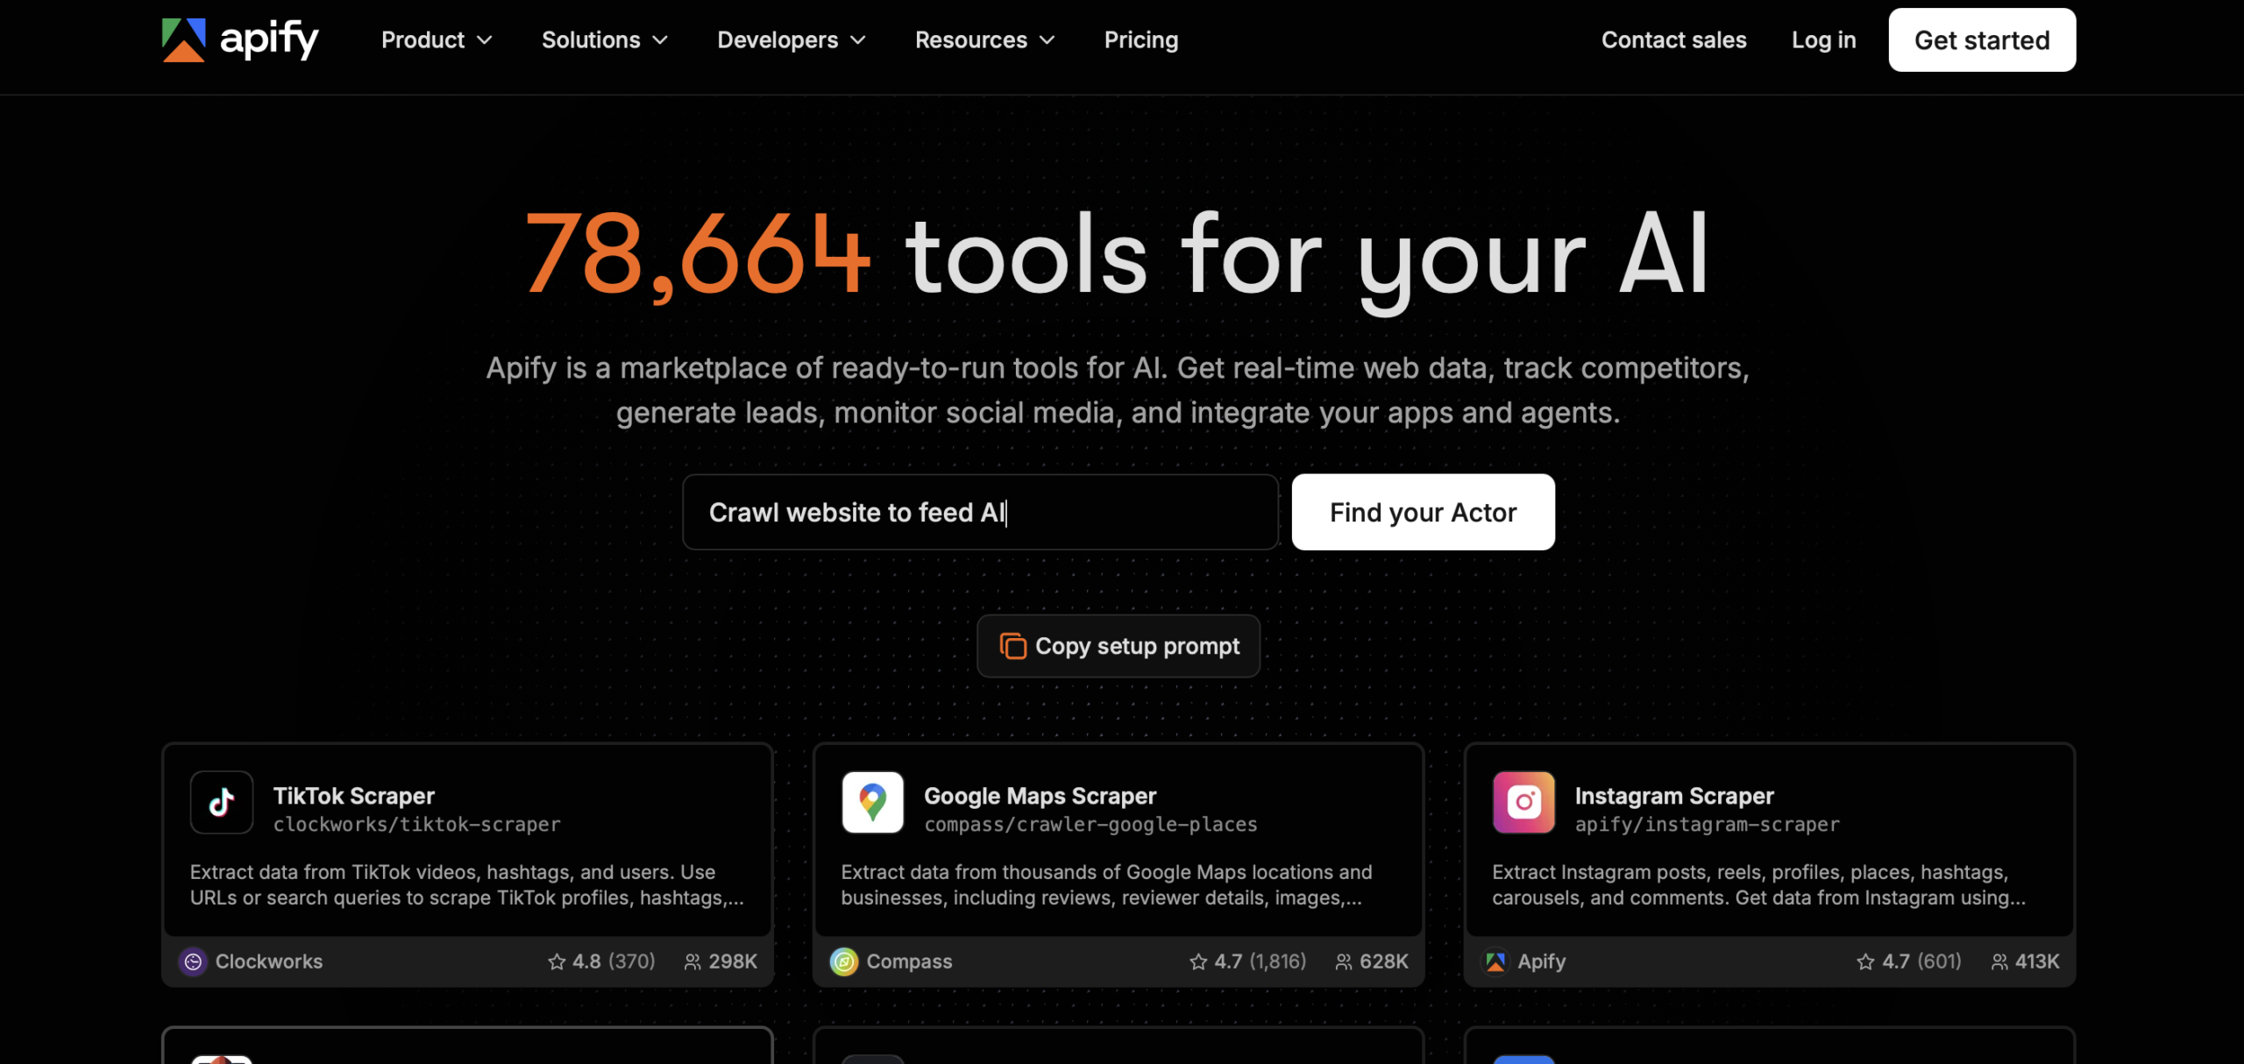
Task: Click the users icon next to 413K
Action: [x=1999, y=961]
